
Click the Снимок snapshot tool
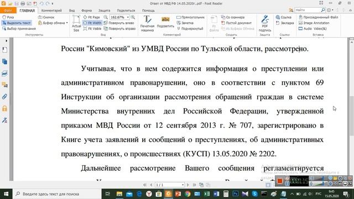pyautogui.click(x=46, y=17)
